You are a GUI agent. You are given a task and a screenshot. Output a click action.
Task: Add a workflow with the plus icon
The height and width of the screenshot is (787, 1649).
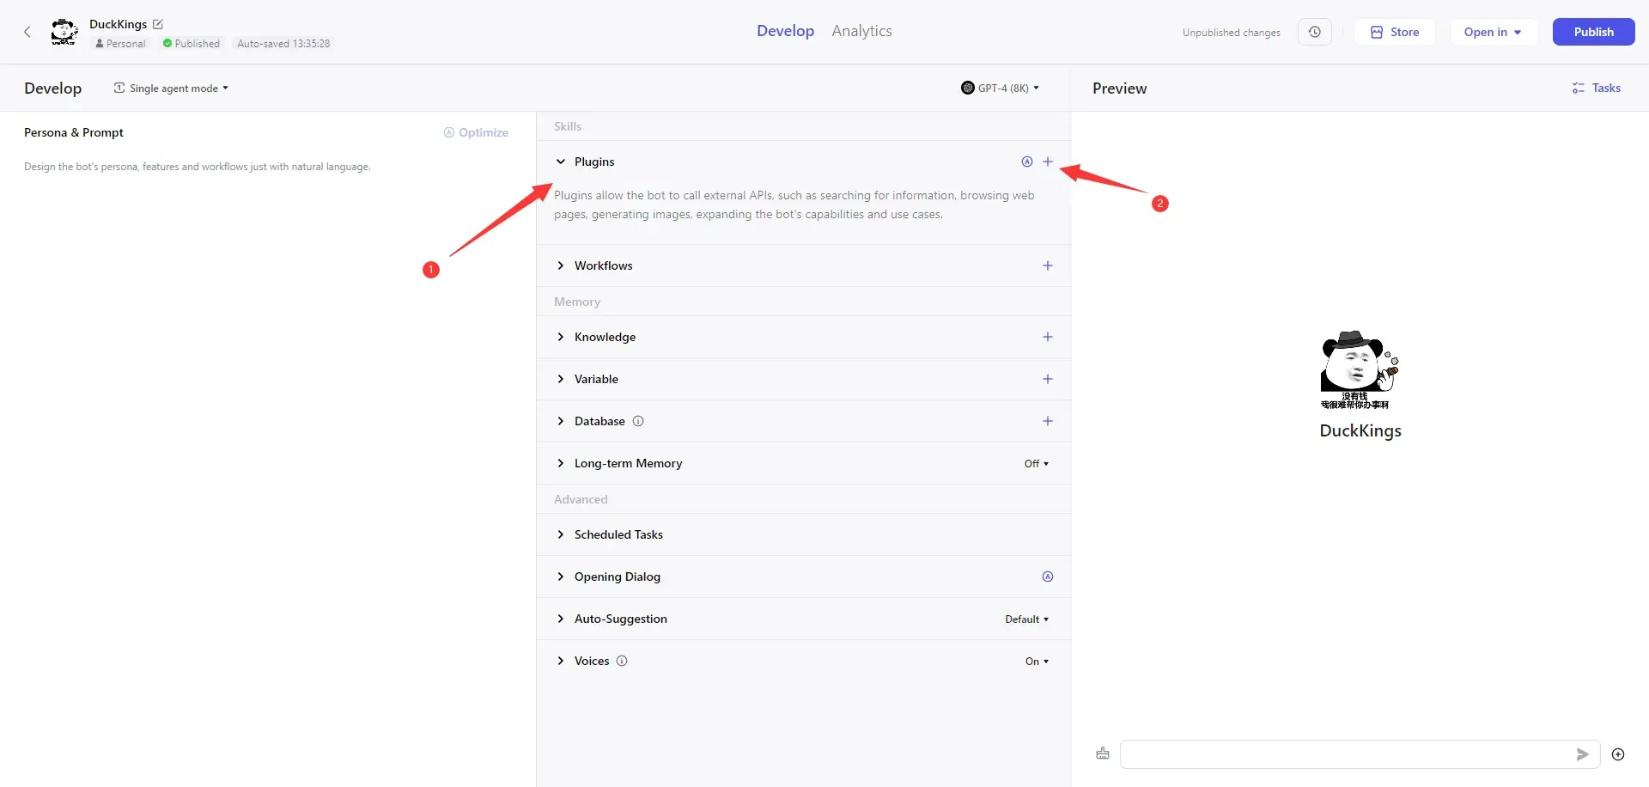click(1048, 265)
